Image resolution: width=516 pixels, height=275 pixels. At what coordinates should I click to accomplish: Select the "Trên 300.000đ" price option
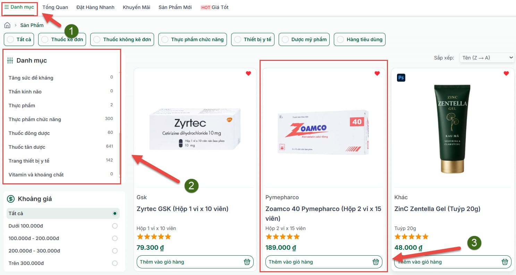(x=115, y=263)
